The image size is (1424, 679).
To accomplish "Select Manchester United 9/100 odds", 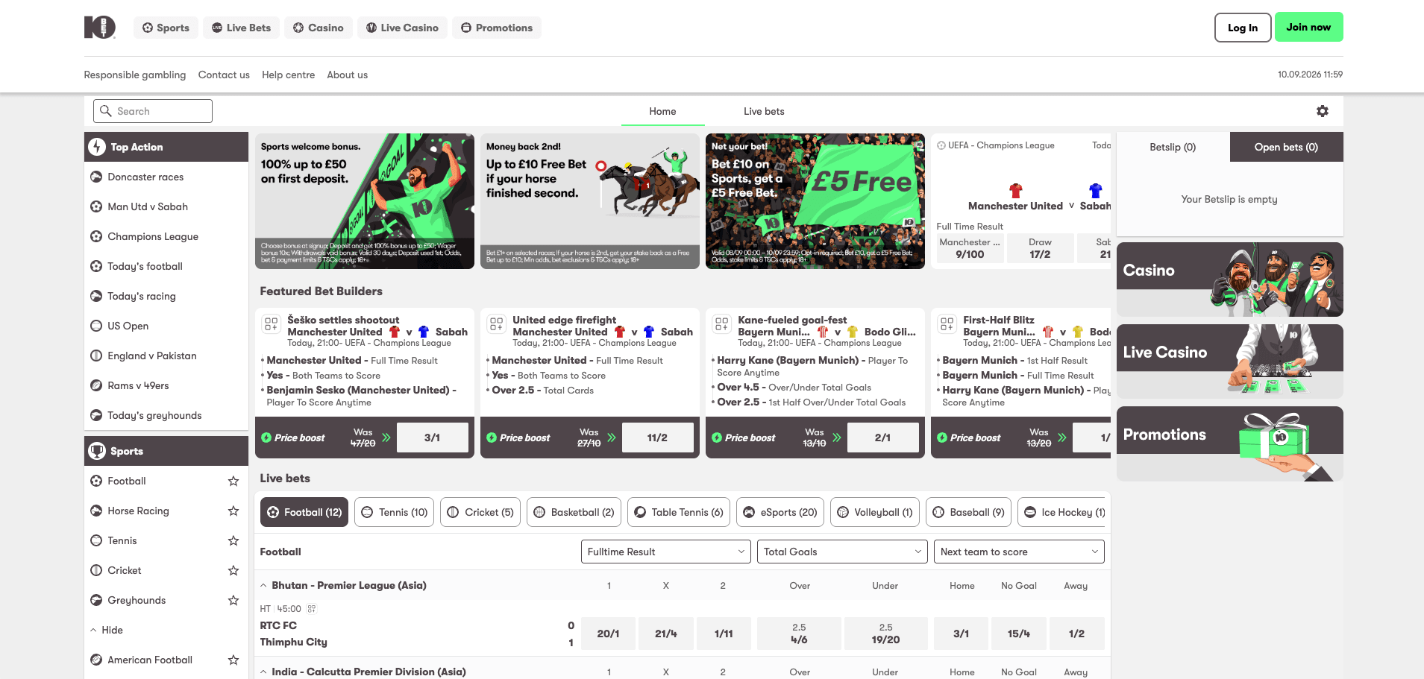I will [970, 248].
